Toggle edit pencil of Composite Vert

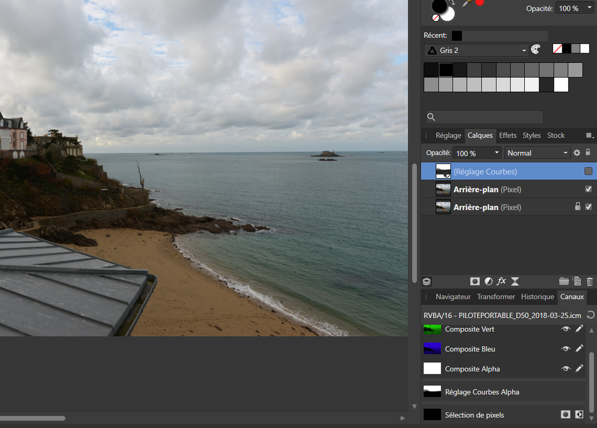pyautogui.click(x=579, y=328)
